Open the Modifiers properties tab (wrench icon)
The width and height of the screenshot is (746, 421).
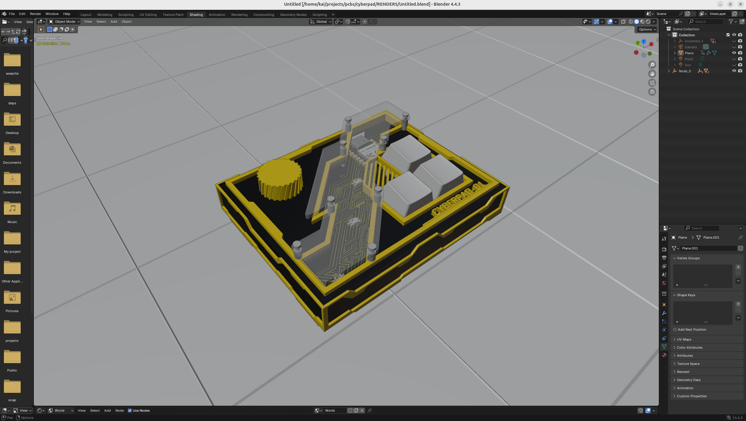pos(664,313)
